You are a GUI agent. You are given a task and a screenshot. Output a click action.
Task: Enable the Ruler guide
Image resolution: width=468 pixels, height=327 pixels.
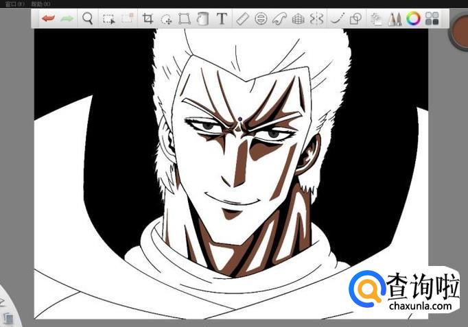[x=242, y=19]
